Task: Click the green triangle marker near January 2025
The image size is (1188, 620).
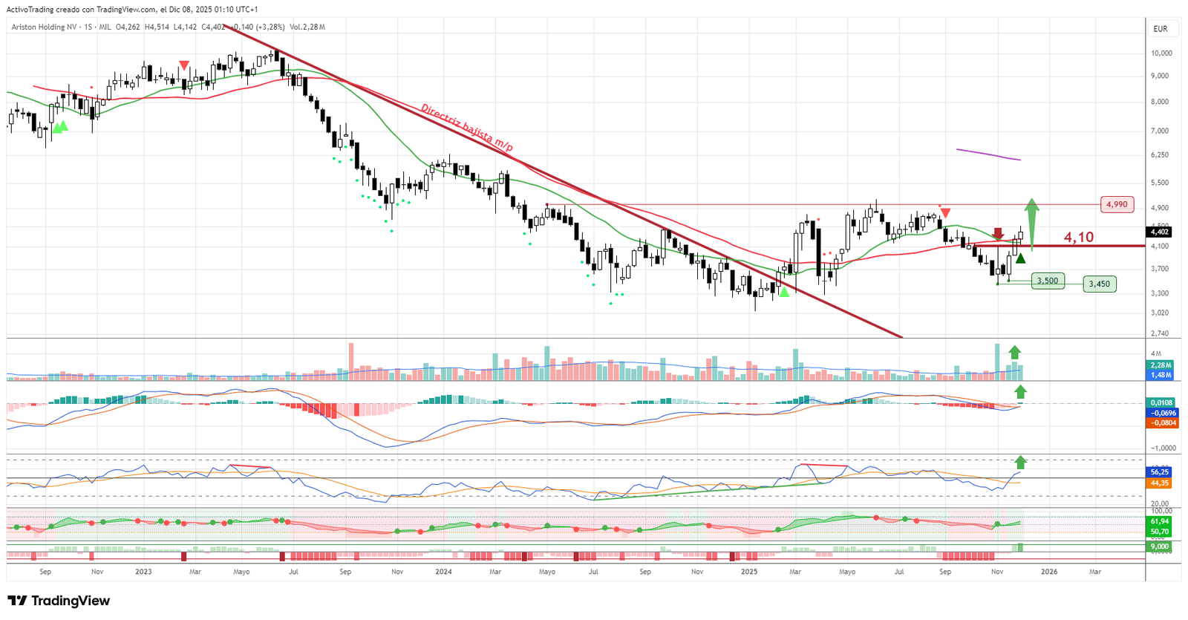Action: coord(783,292)
